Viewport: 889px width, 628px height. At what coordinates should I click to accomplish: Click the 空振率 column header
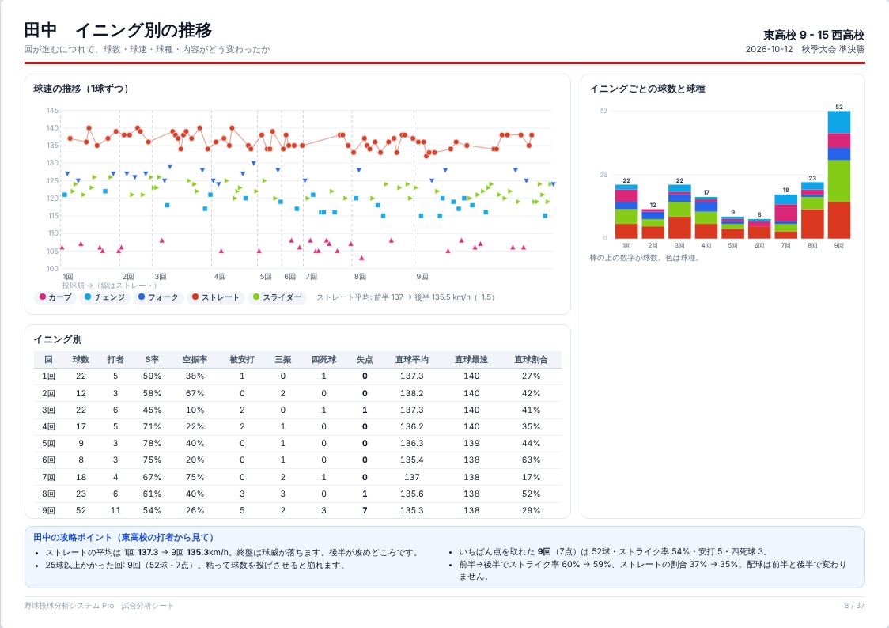click(195, 359)
